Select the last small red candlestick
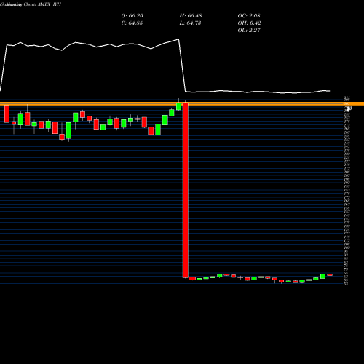 point(330,274)
